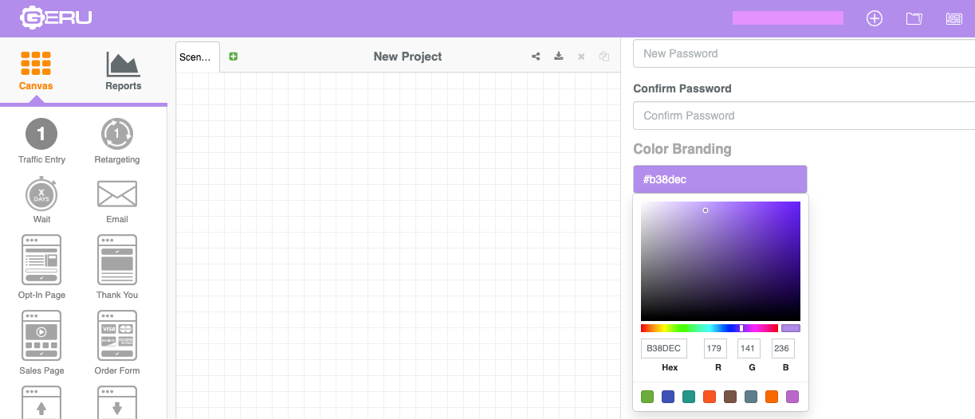975x419 pixels.
Task: Edit the B value 236 field
Action: click(x=783, y=348)
